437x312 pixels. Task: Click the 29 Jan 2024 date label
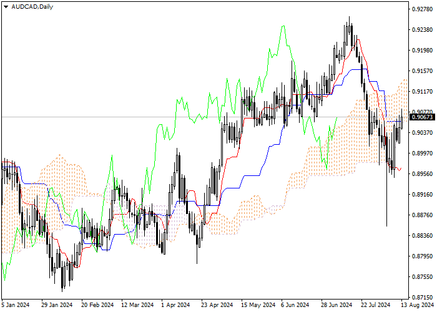click(57, 305)
